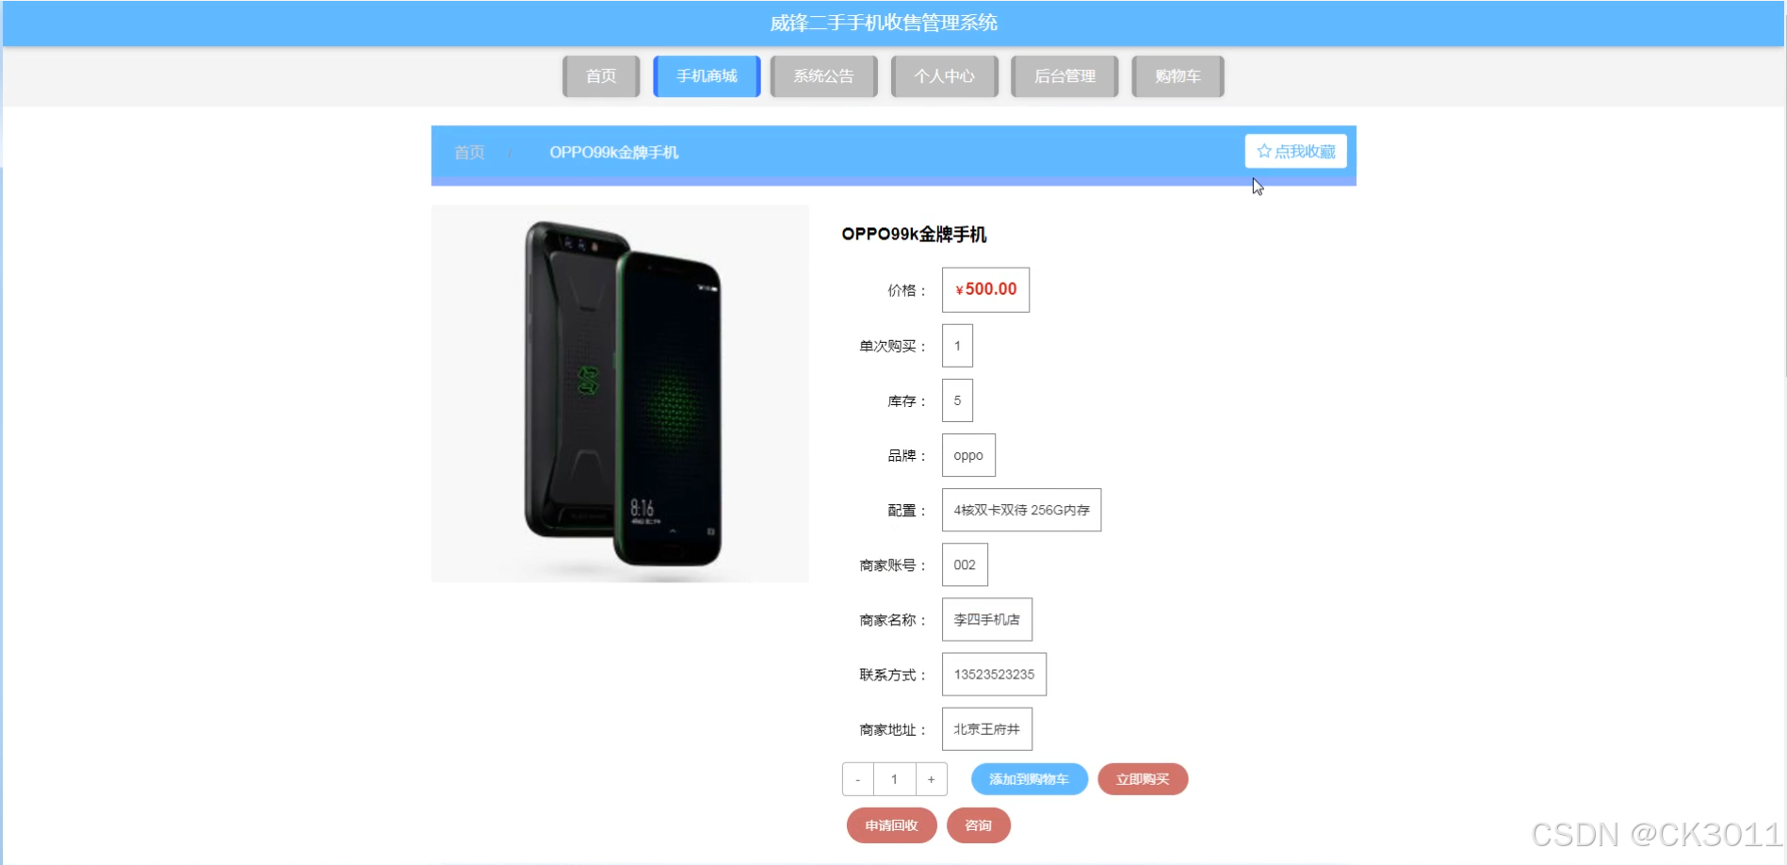
Task: Click the 联系方式 phone number field
Action: [994, 675]
